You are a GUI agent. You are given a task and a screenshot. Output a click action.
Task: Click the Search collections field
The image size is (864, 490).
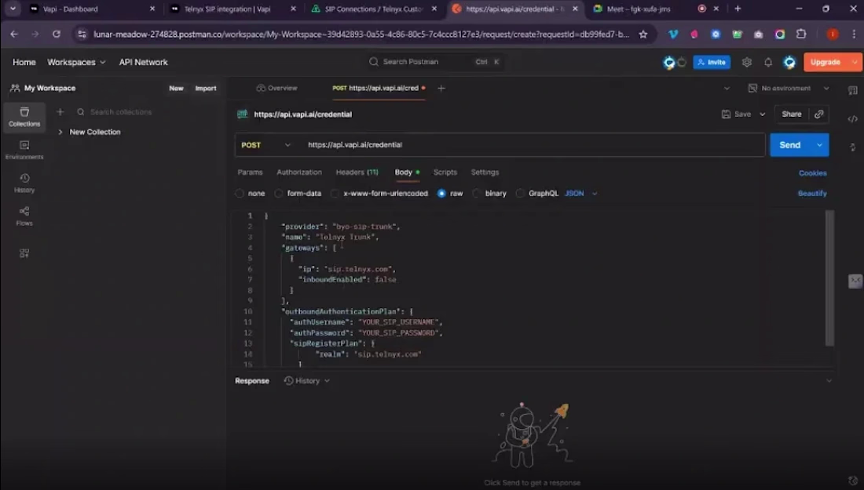tap(121, 111)
